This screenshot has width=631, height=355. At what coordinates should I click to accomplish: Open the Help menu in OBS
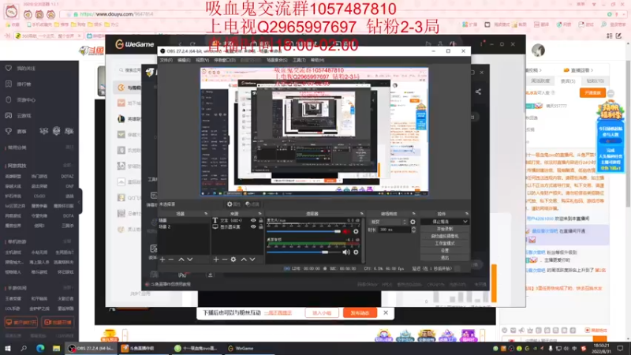[317, 60]
